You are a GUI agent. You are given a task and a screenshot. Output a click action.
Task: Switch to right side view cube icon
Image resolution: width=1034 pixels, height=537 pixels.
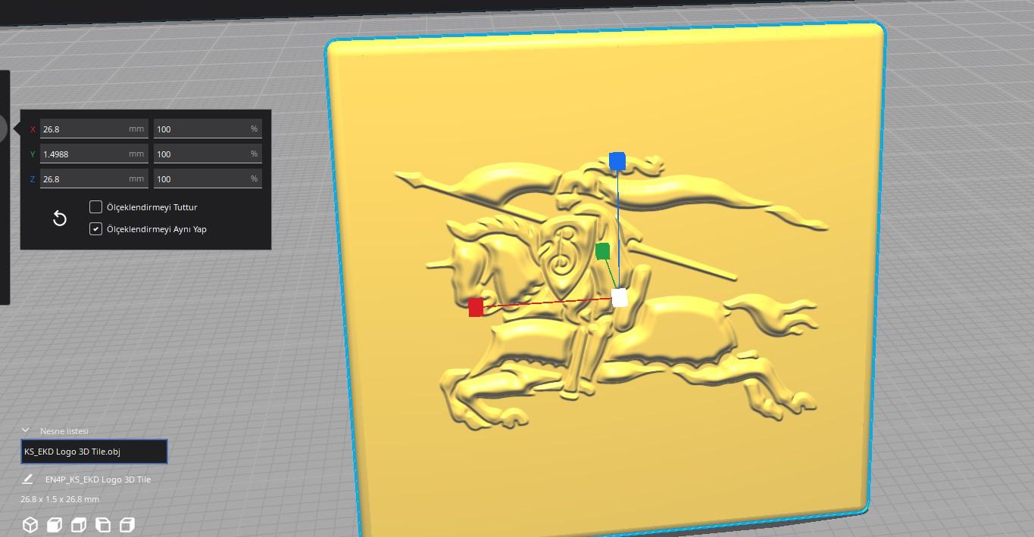pyautogui.click(x=127, y=525)
